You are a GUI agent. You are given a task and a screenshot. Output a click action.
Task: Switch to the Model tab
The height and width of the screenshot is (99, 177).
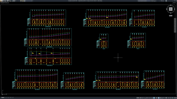pos(3,98)
